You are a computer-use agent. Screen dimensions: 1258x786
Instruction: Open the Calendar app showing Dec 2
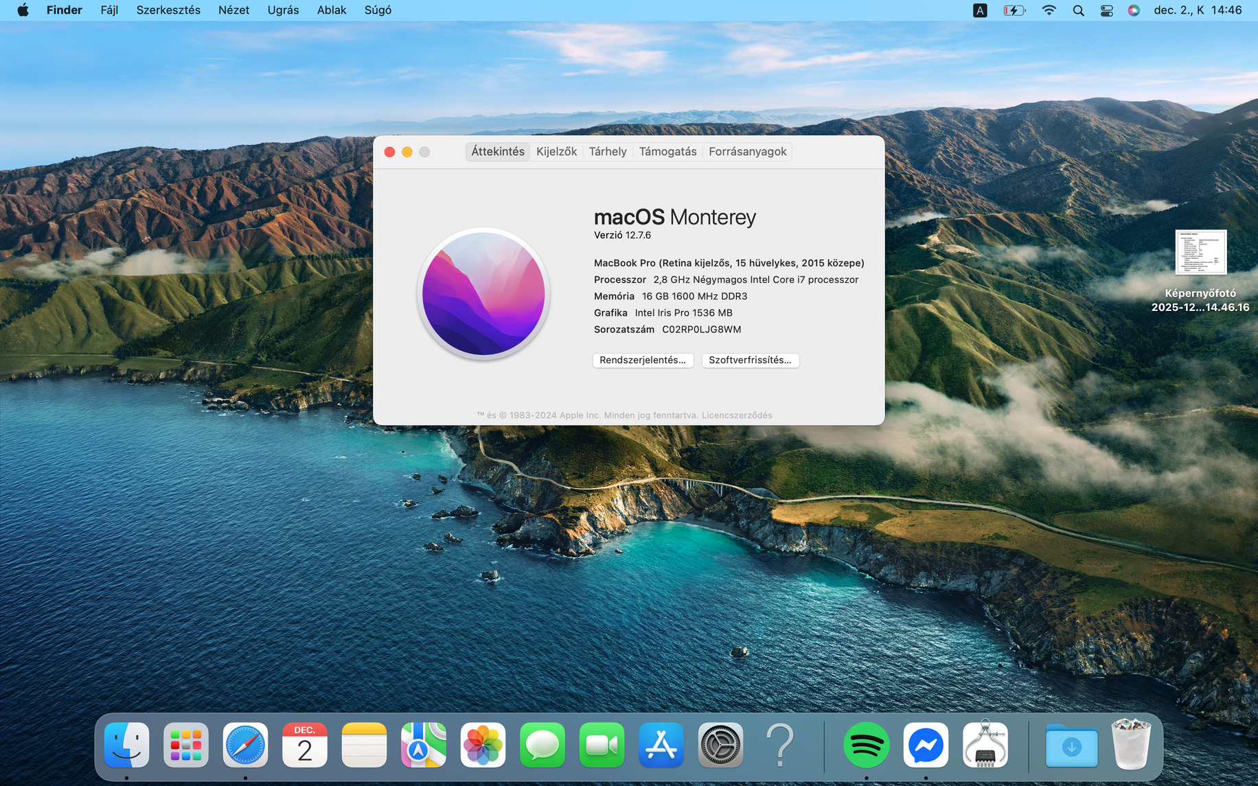(x=305, y=745)
